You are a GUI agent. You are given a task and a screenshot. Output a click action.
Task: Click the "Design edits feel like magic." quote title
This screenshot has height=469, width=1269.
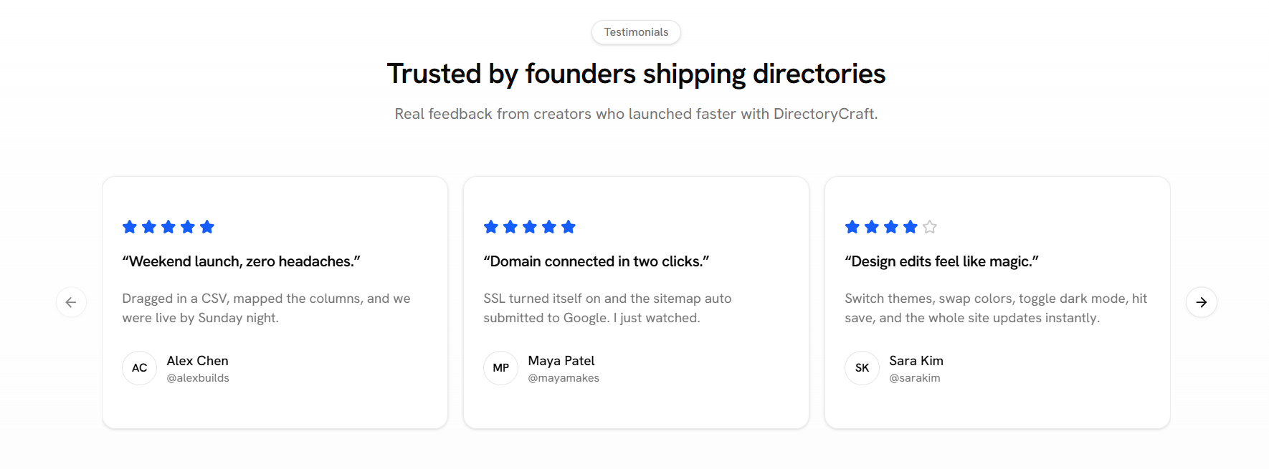[941, 261]
